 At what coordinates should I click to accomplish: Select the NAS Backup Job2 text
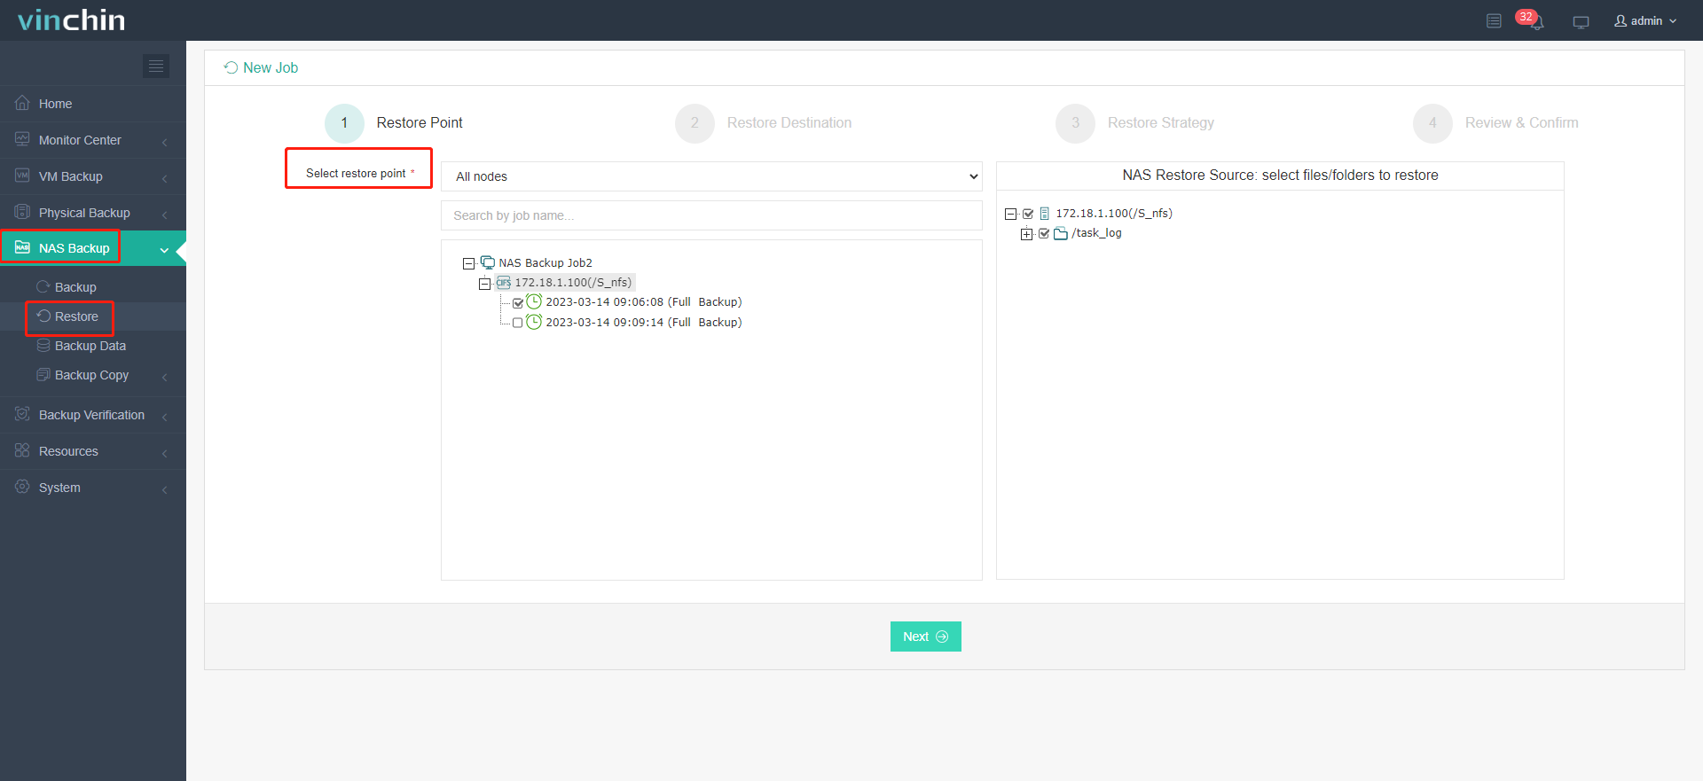tap(545, 263)
